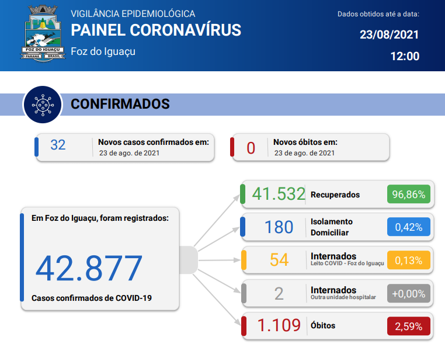Select the PAINEL CORONAVÍRUS title
445x347 pixels.
(156, 30)
